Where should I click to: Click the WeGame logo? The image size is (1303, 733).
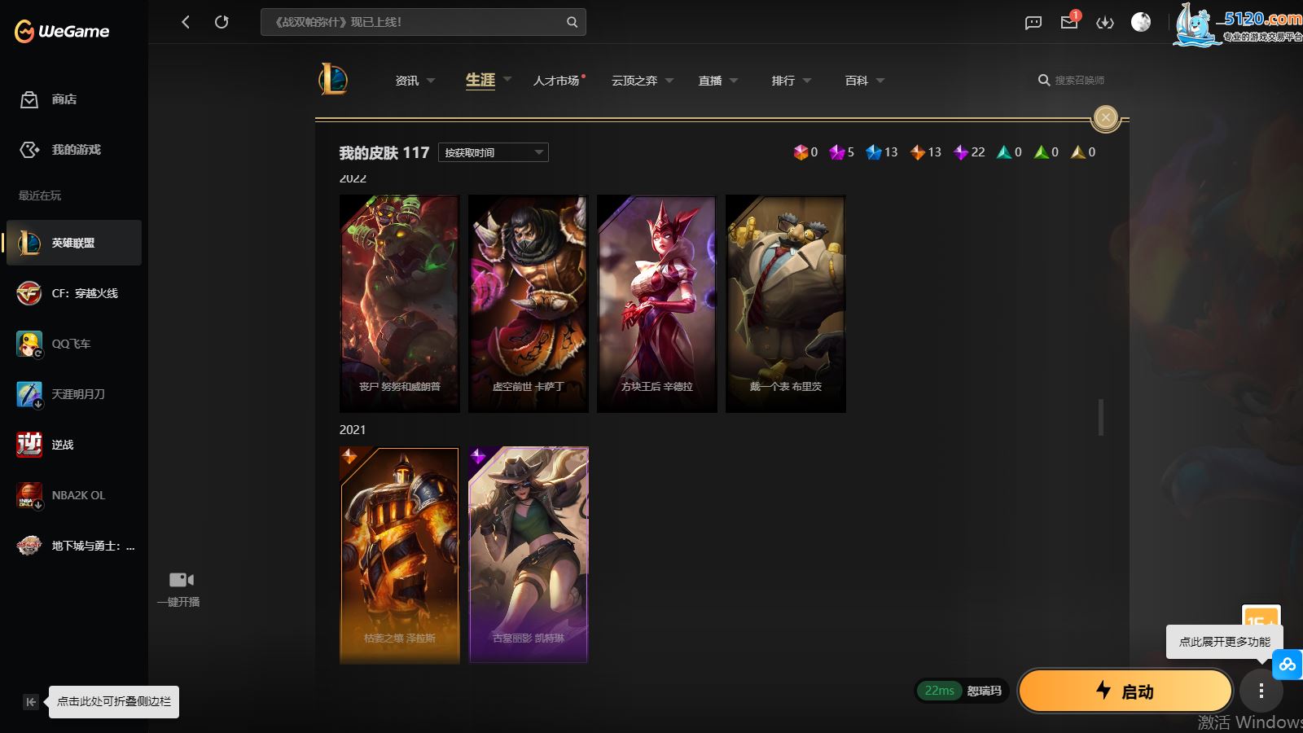[62, 31]
